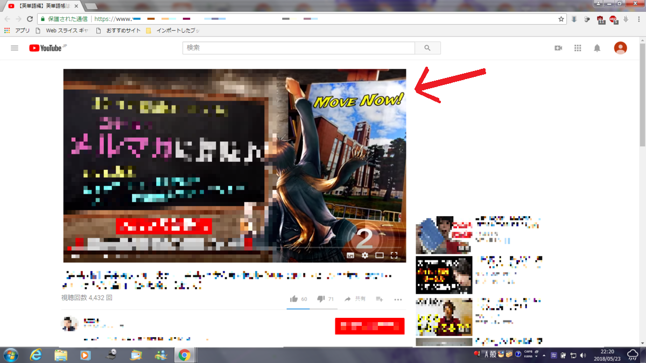Click the gray download arrow extension icon
The height and width of the screenshot is (363, 646).
point(626,19)
